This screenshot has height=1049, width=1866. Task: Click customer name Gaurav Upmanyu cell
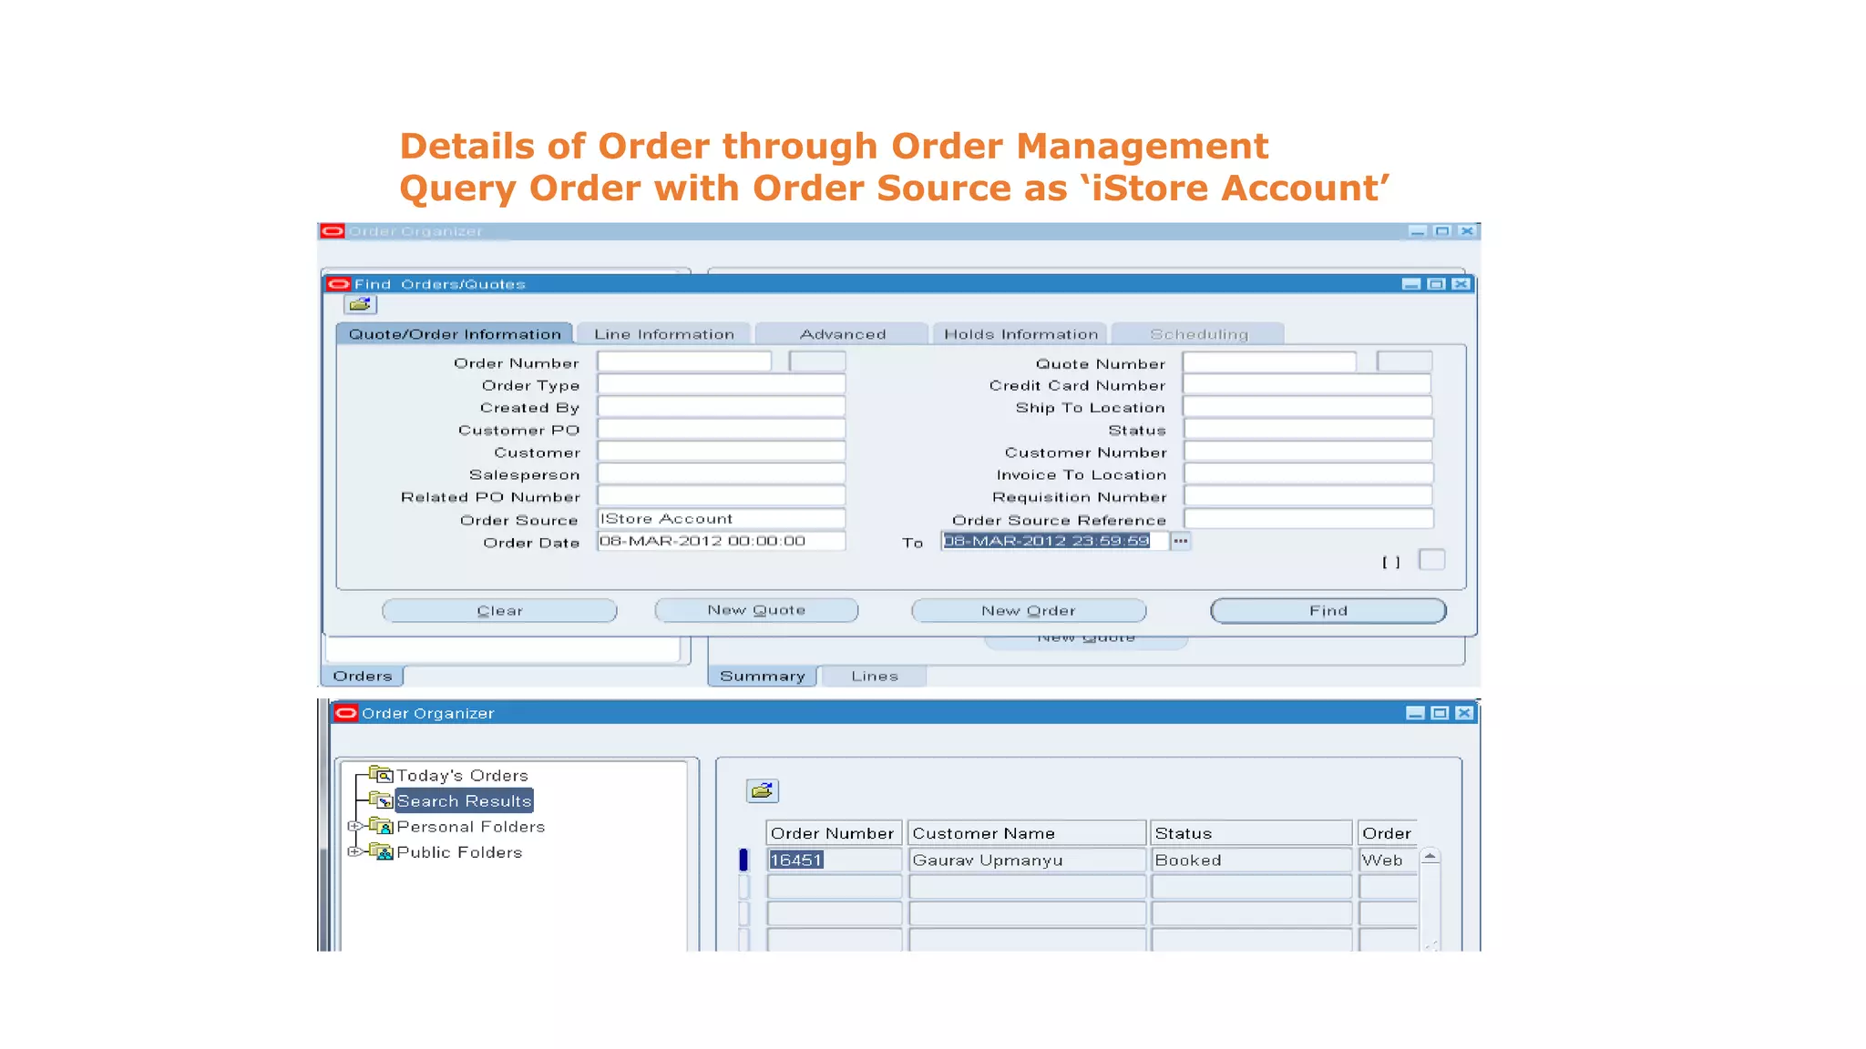[x=1028, y=860]
